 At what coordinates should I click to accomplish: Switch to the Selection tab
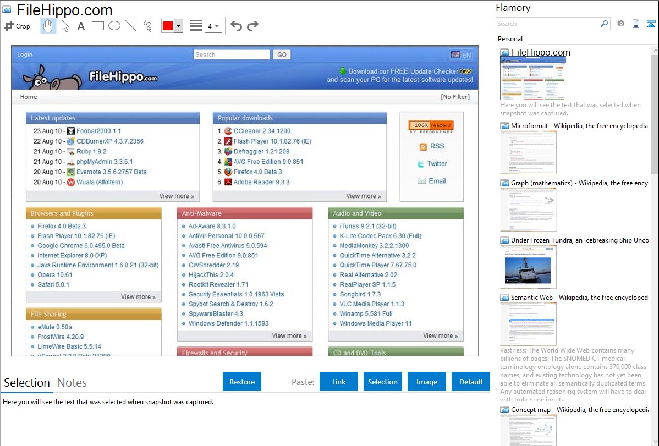(x=27, y=383)
